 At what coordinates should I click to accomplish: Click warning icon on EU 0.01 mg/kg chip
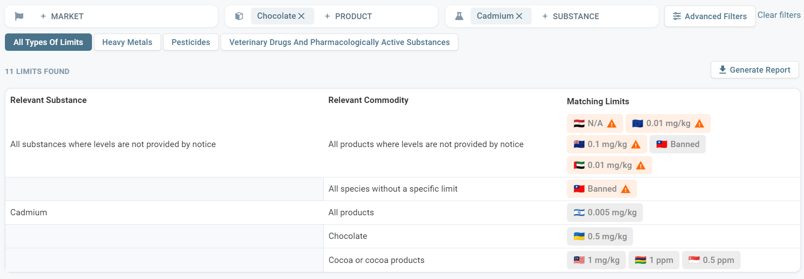(x=700, y=123)
